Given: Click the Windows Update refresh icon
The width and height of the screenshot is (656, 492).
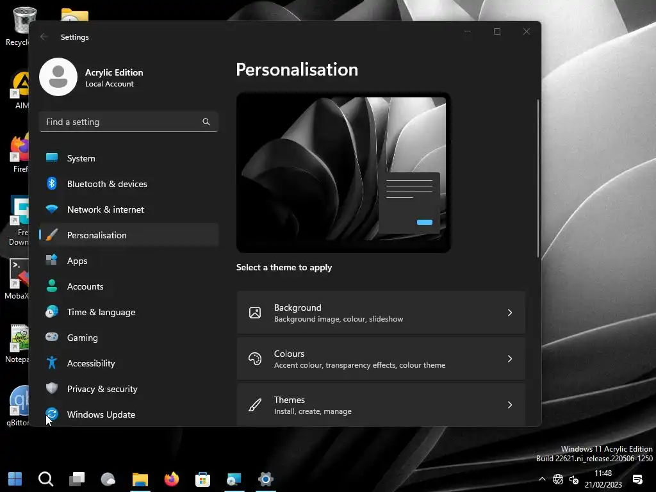Looking at the screenshot, I should click(52, 414).
